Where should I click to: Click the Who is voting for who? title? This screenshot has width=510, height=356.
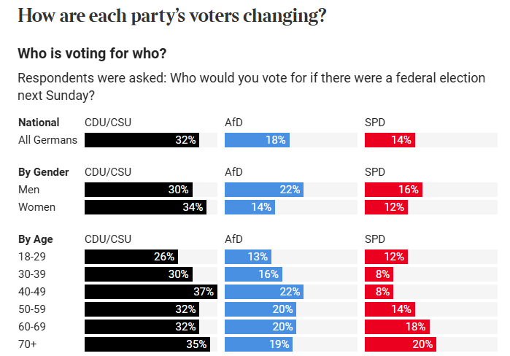click(x=92, y=54)
